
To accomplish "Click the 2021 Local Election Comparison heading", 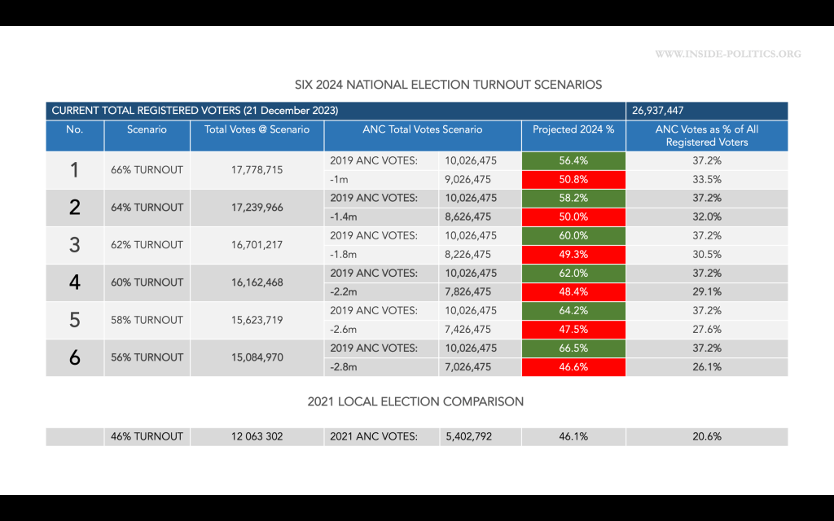I will 415,401.
